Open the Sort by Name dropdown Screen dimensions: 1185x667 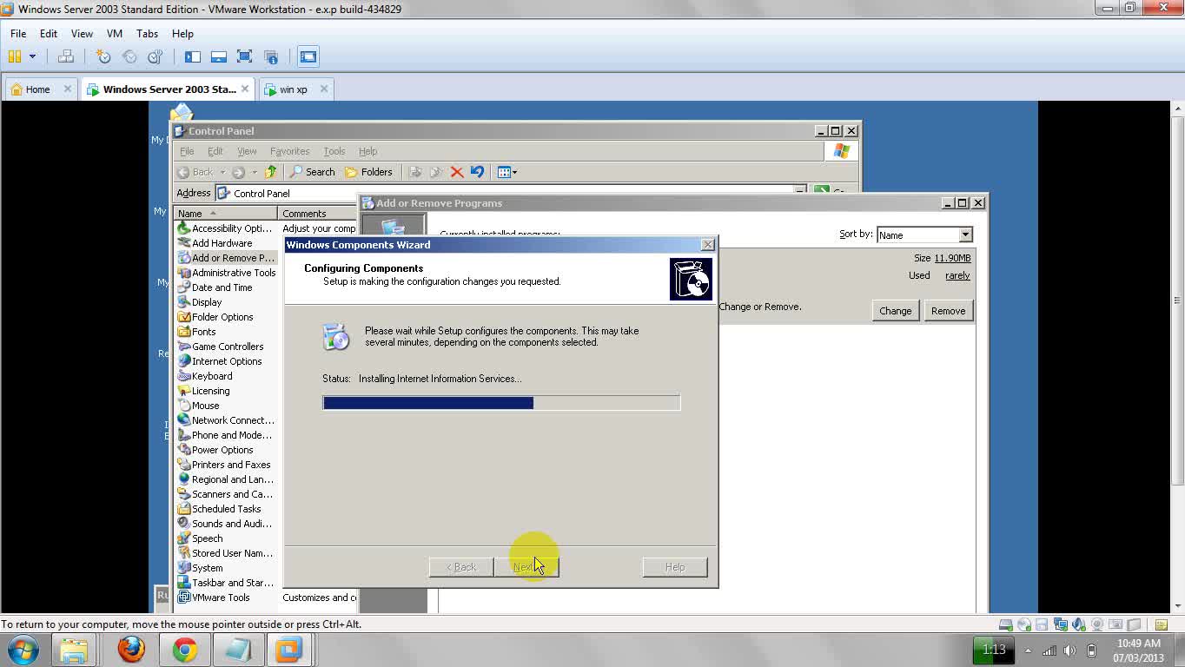click(x=965, y=235)
